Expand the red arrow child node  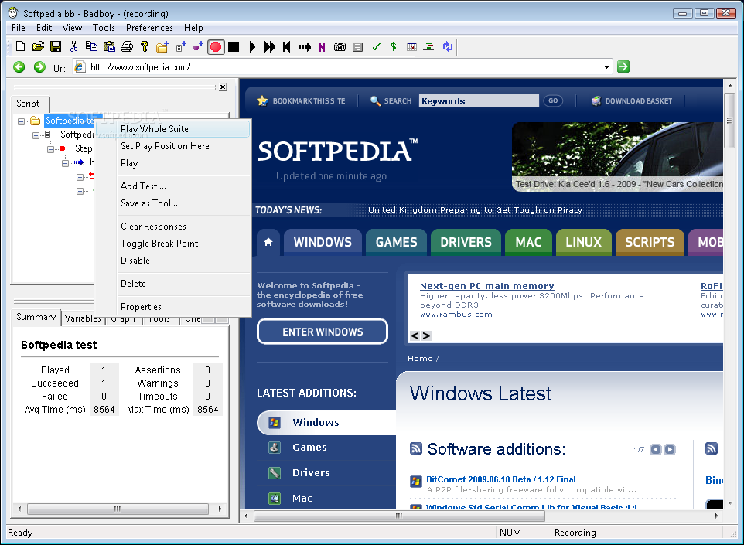(x=80, y=177)
